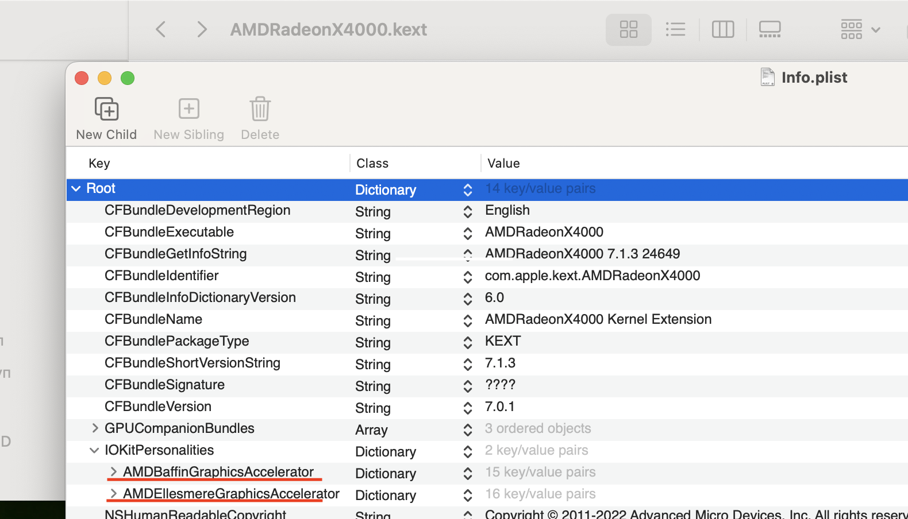
Task: Open class selector for AMDEllesmereGraphicsAccelerator
Action: point(468,495)
